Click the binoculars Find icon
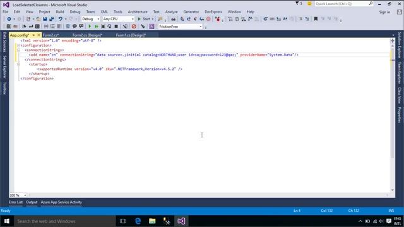Viewport: 404px width, 227px height. click(174, 19)
